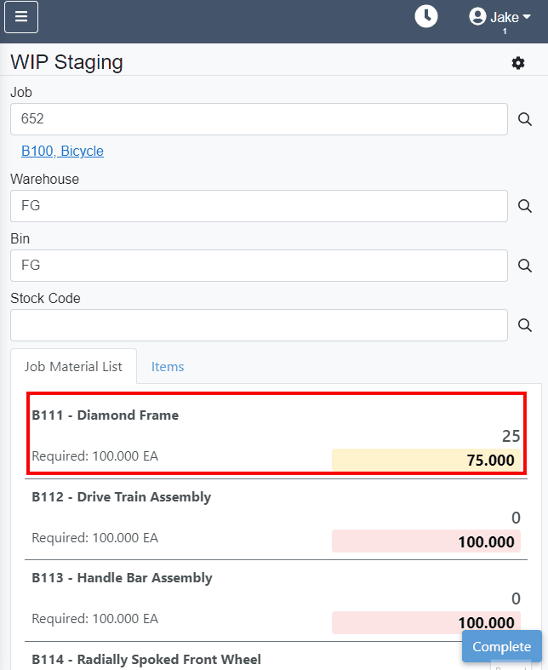Search for a Job using magnifier icon
The height and width of the screenshot is (670, 548).
click(524, 119)
